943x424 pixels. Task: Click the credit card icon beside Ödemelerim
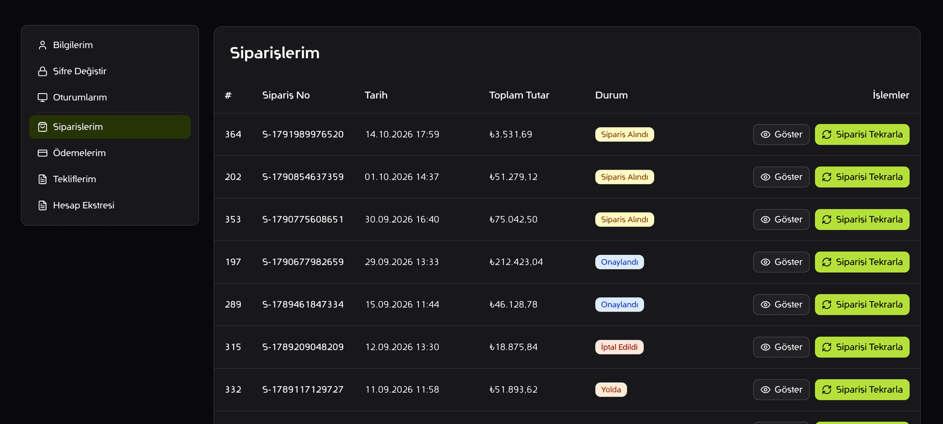42,153
